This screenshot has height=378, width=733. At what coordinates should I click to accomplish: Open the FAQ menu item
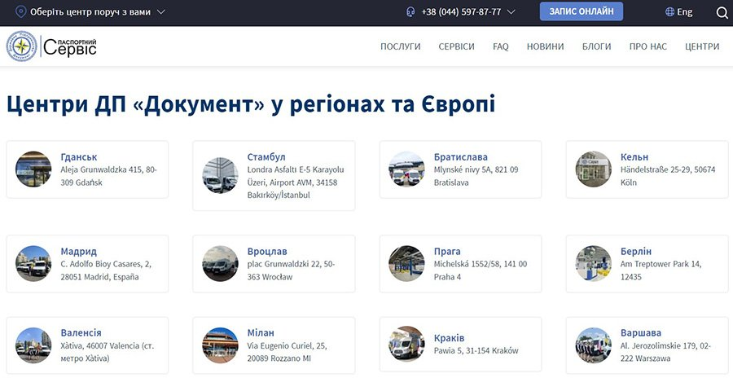point(500,46)
